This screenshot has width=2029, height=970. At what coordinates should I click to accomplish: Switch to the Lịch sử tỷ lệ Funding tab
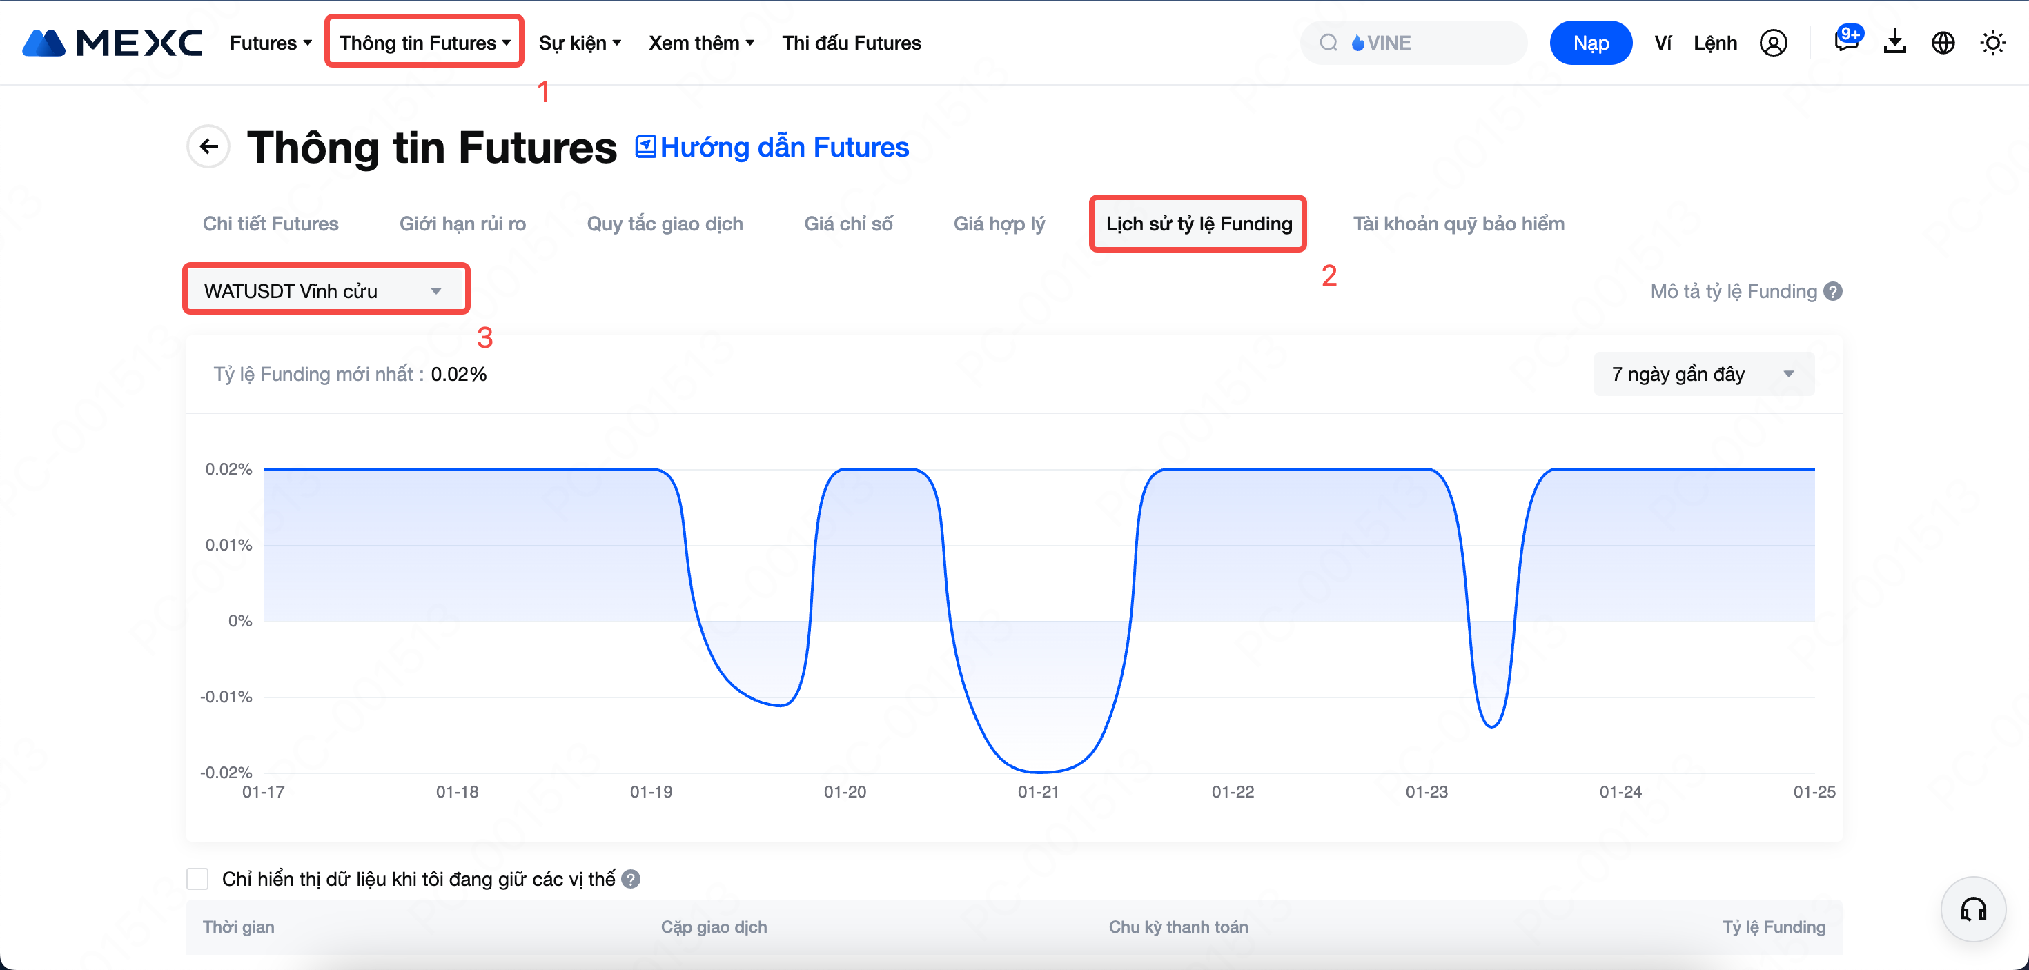[1198, 224]
